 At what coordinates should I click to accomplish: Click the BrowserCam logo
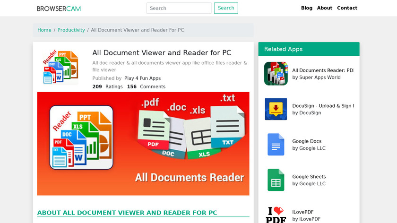tap(59, 9)
